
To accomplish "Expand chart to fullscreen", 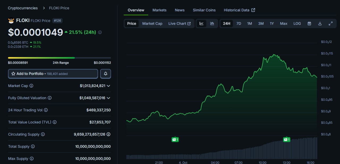I will pos(330,24).
